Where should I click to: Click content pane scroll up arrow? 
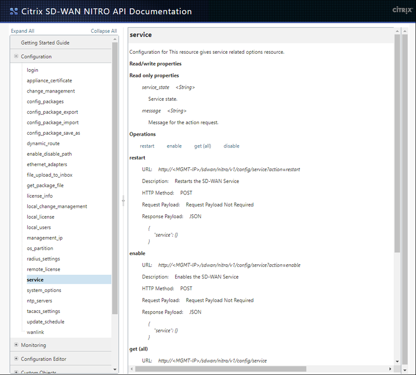[397, 31]
